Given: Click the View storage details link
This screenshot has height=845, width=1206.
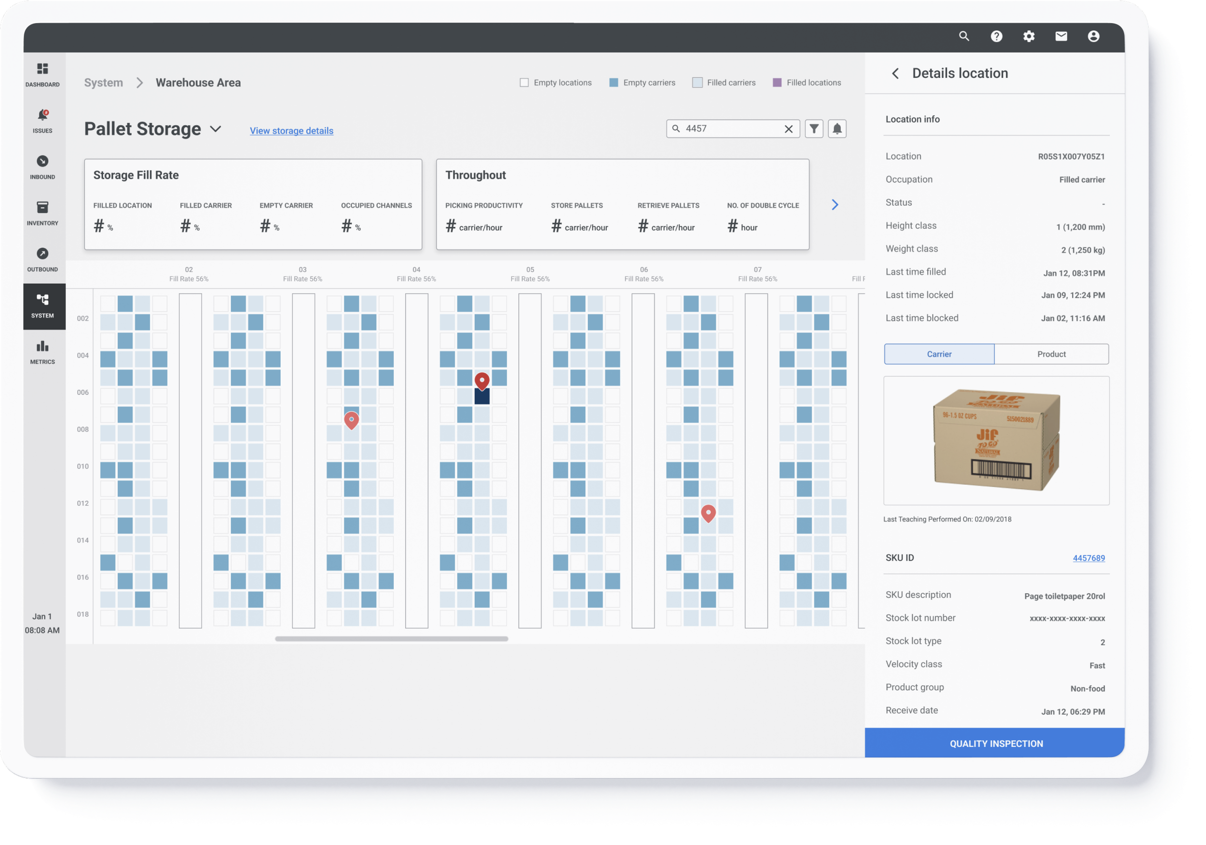Looking at the screenshot, I should pos(291,131).
